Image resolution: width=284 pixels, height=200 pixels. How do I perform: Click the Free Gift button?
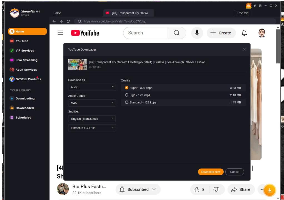pyautogui.click(x=242, y=13)
